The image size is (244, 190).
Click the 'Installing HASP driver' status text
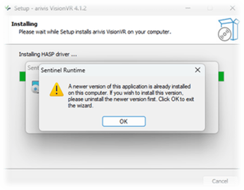48,54
